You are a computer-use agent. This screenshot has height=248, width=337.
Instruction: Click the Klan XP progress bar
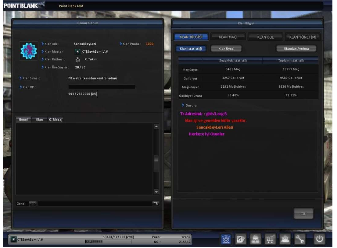pos(102,87)
